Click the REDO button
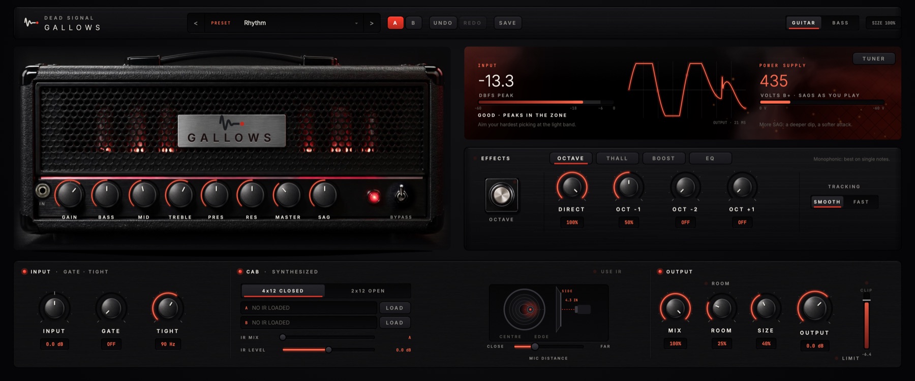This screenshot has width=915, height=381. (x=472, y=23)
